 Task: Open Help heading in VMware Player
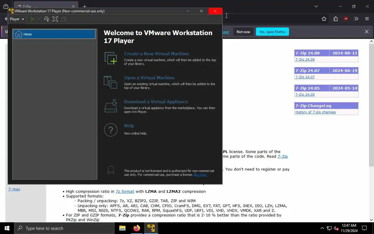(129, 125)
